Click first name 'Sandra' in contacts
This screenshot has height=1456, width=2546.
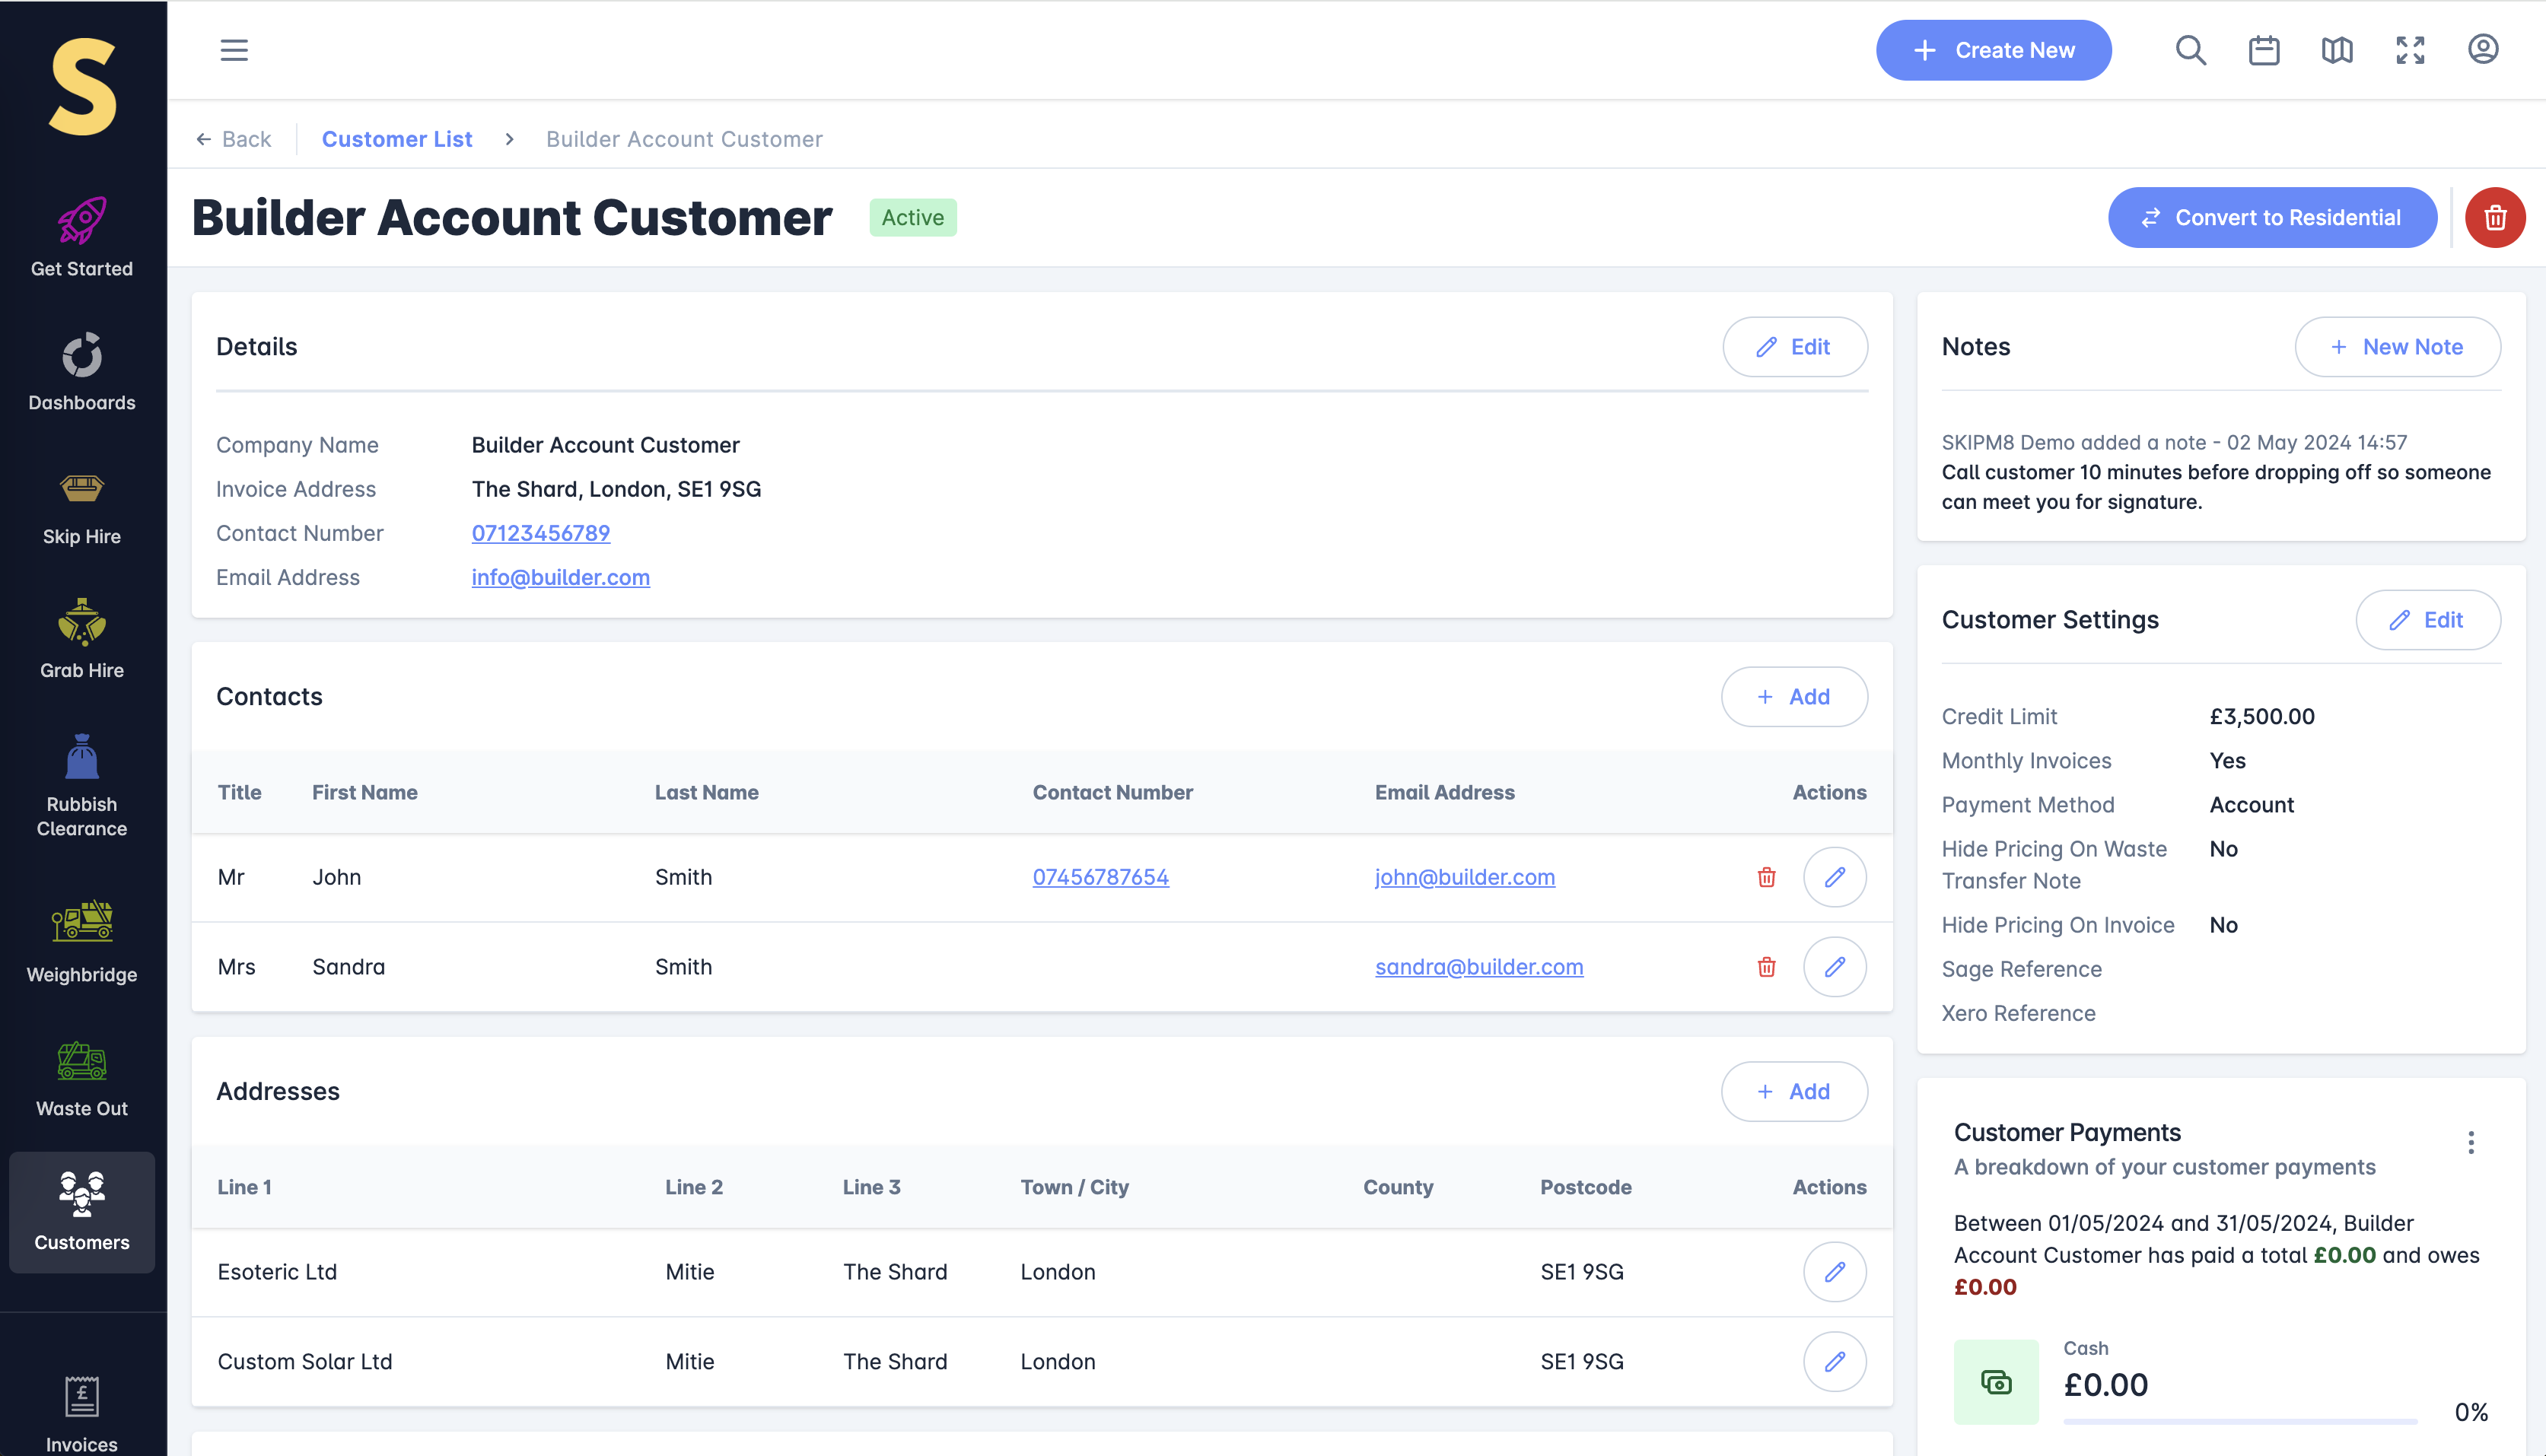click(x=348, y=967)
